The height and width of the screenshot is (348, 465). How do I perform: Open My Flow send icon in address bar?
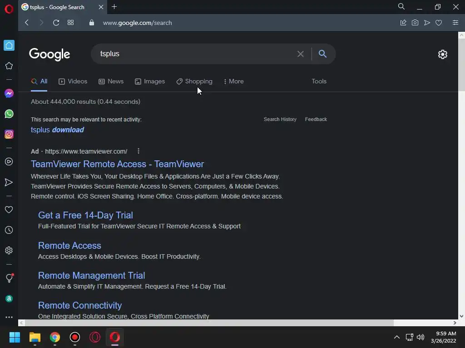pos(427,23)
